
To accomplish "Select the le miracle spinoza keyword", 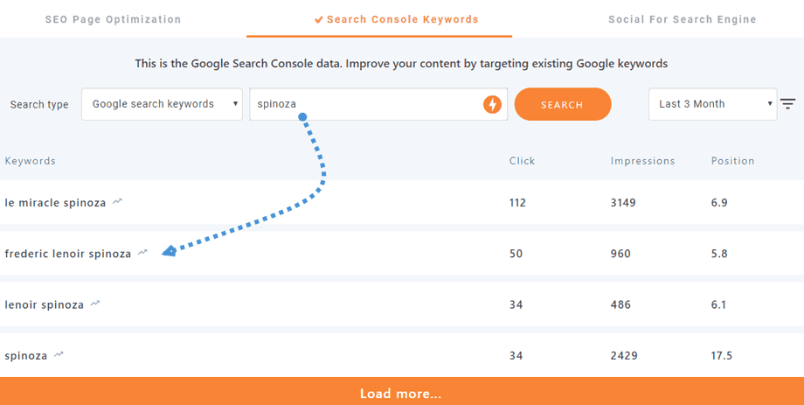I will tap(55, 203).
